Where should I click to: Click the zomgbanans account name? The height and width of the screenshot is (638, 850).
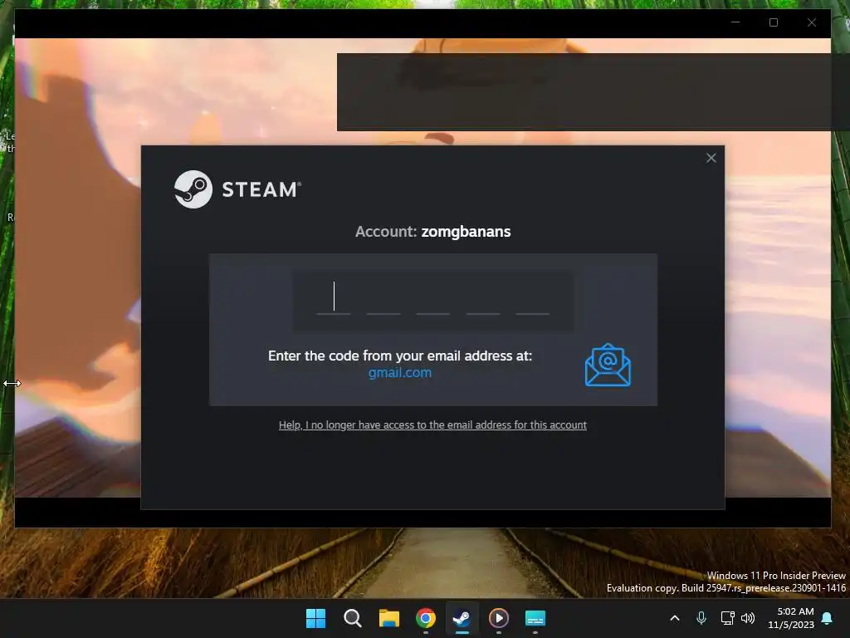click(x=466, y=232)
